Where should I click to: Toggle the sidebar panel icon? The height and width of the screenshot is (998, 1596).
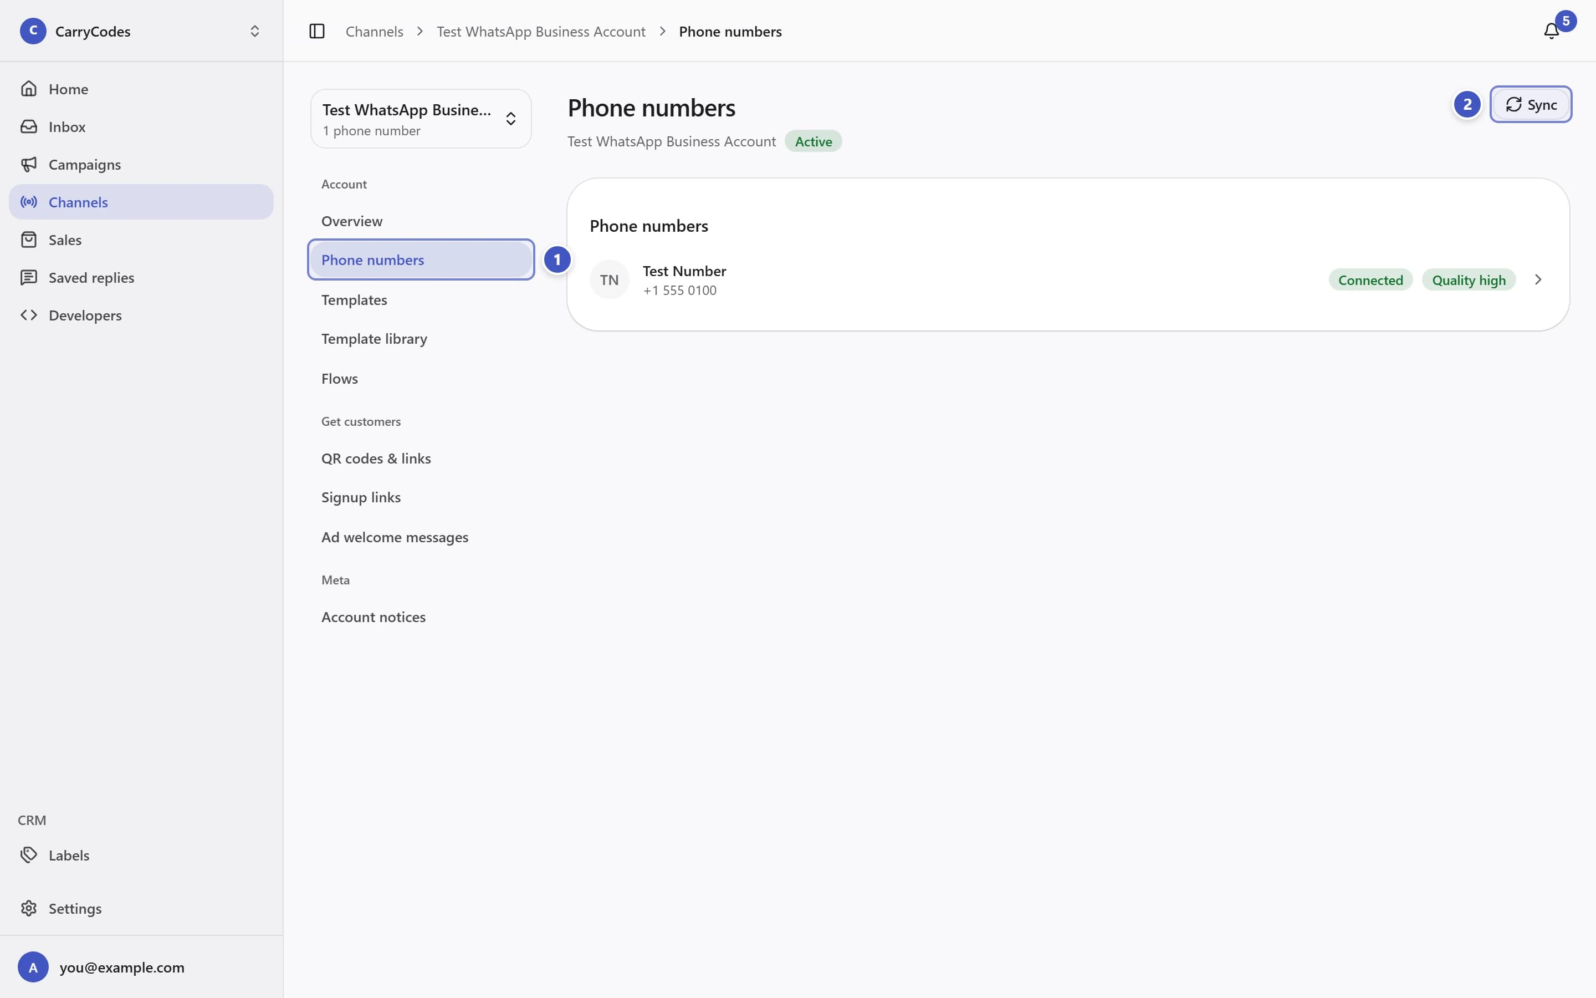click(x=316, y=31)
